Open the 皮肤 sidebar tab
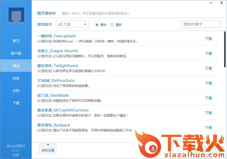227x159 pixels. click(16, 91)
